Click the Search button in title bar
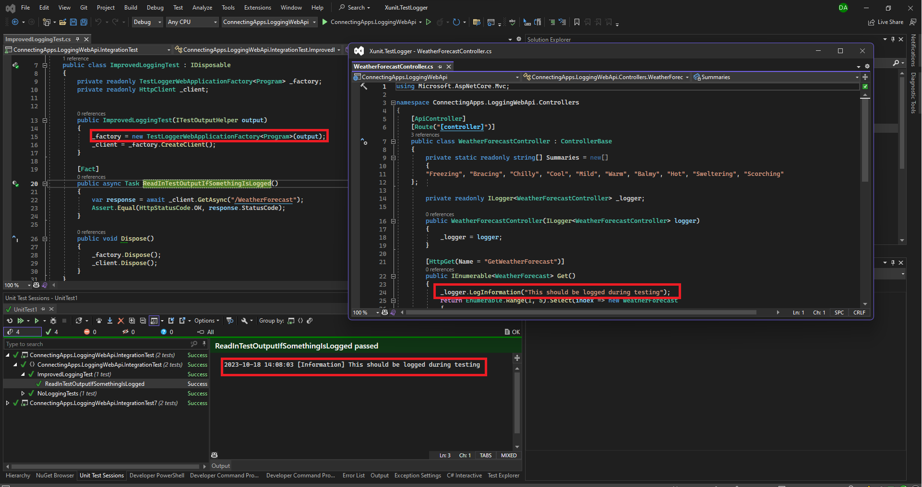This screenshot has width=922, height=487. click(x=355, y=8)
